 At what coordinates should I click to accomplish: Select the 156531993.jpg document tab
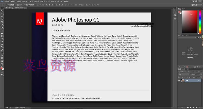coord(15,8)
